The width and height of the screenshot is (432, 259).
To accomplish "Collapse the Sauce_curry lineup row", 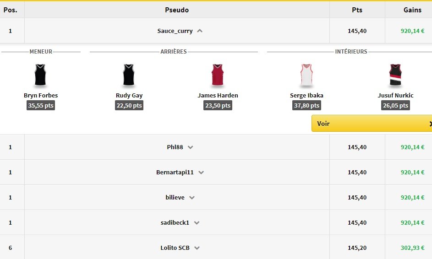I will (x=200, y=31).
